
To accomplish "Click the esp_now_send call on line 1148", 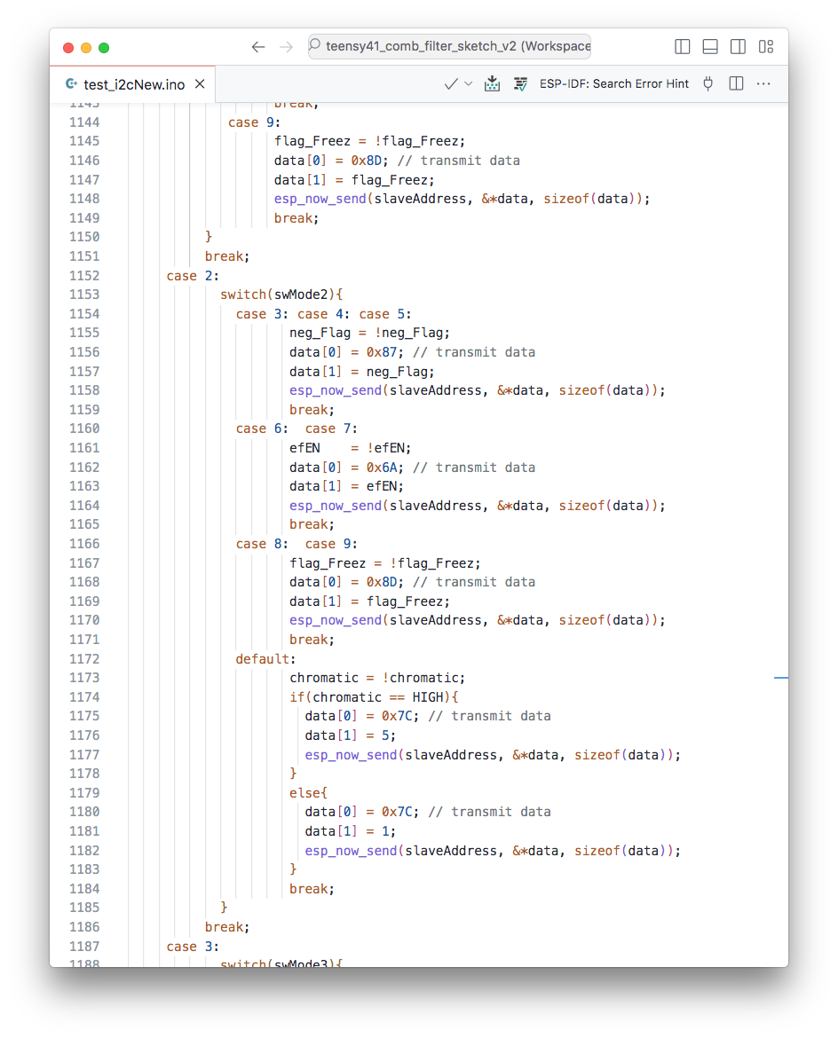I will point(319,199).
